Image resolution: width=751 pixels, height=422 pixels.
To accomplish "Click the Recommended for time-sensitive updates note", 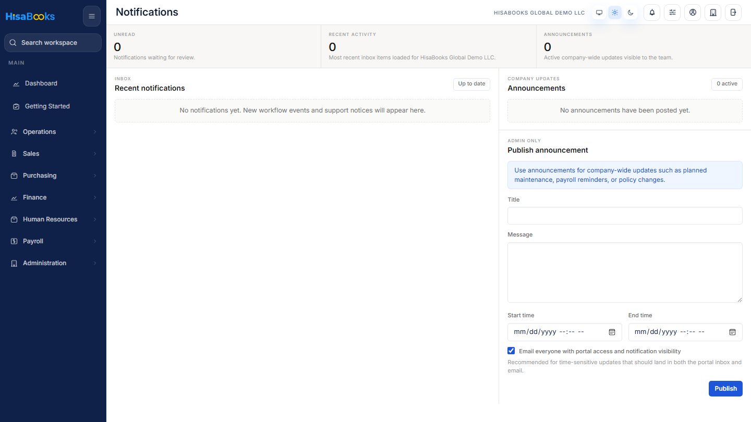I will (625, 366).
